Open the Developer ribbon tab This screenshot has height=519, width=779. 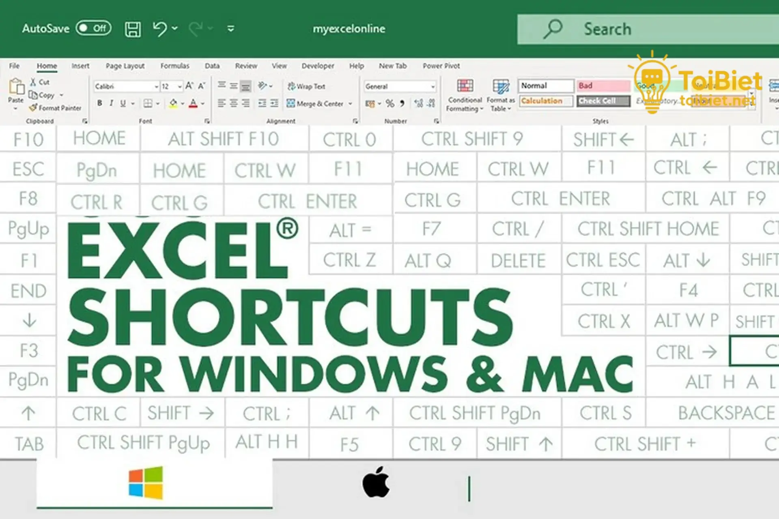[318, 66]
